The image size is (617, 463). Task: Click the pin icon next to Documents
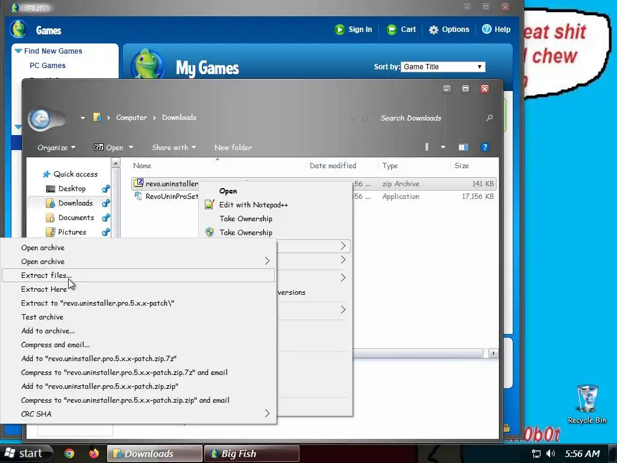pyautogui.click(x=106, y=218)
